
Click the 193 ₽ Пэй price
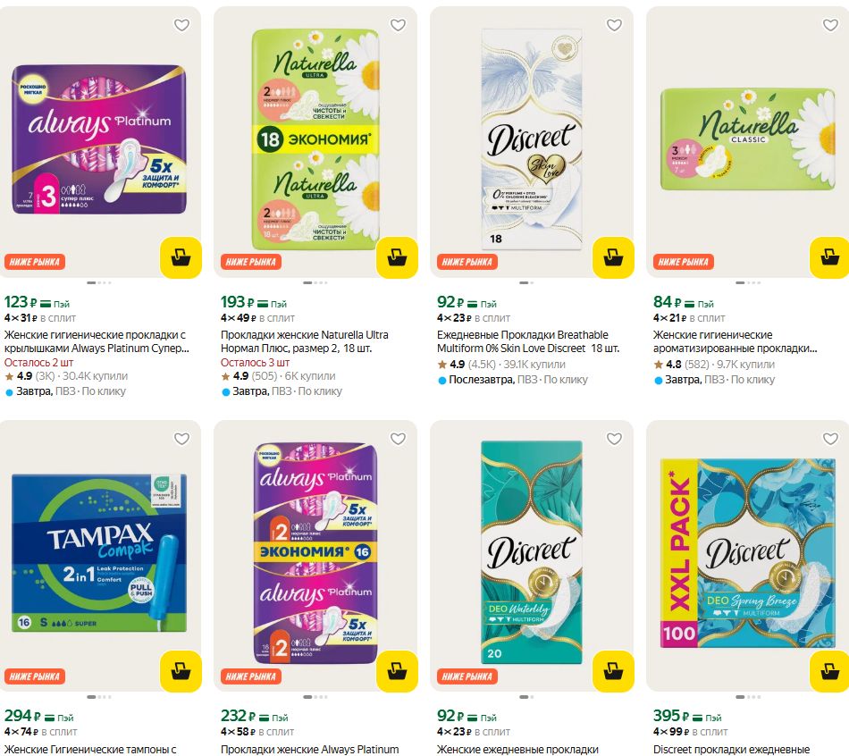pos(254,302)
